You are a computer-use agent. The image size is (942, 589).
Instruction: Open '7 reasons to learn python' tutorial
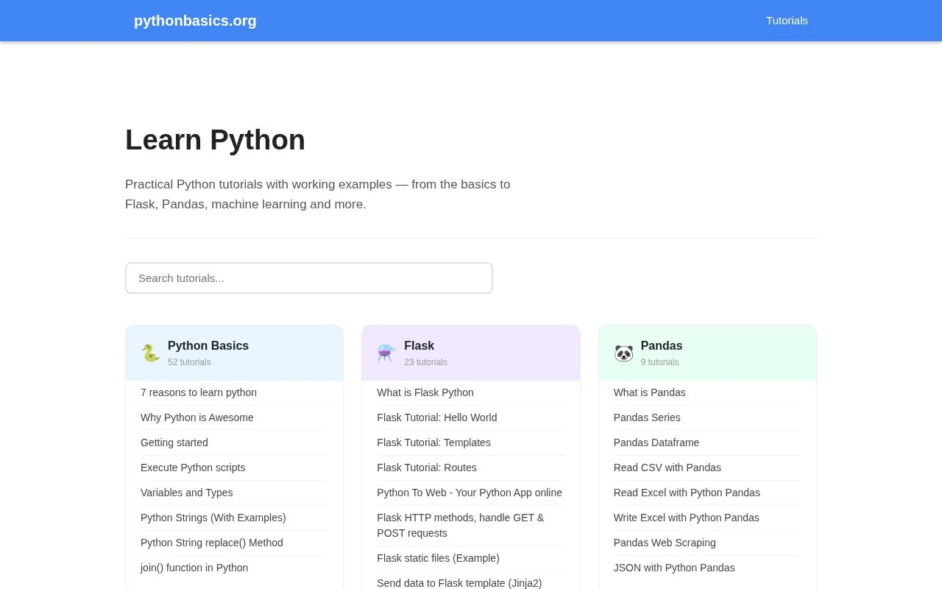click(x=199, y=392)
